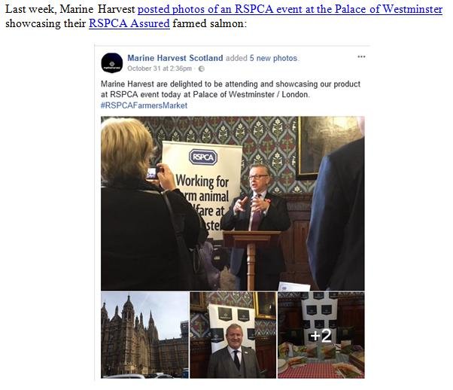Open the RSPCA Westminster event photos link
This screenshot has height=390, width=453.
pos(290,9)
